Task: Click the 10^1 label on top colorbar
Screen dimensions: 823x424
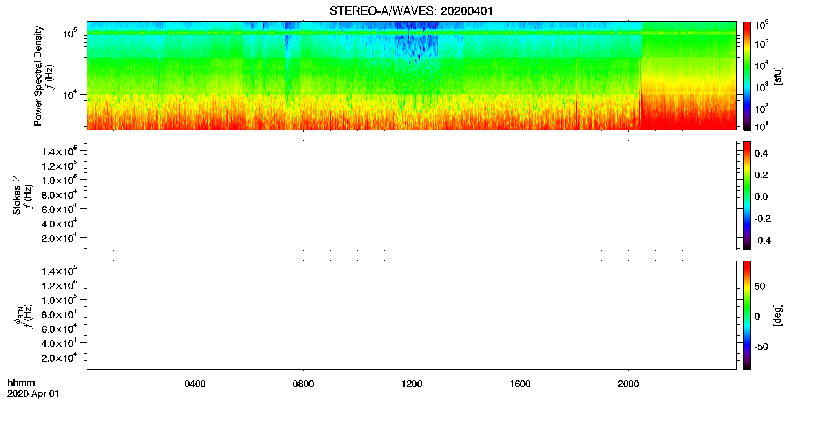Action: coord(762,126)
